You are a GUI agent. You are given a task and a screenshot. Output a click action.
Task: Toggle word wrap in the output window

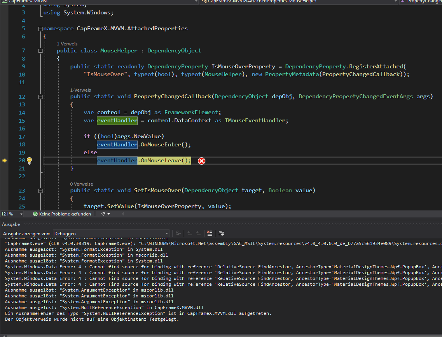tap(222, 233)
